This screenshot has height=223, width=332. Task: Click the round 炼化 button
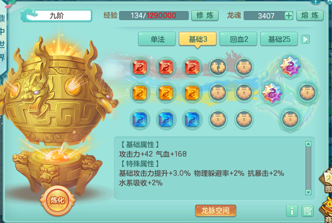click(x=57, y=200)
